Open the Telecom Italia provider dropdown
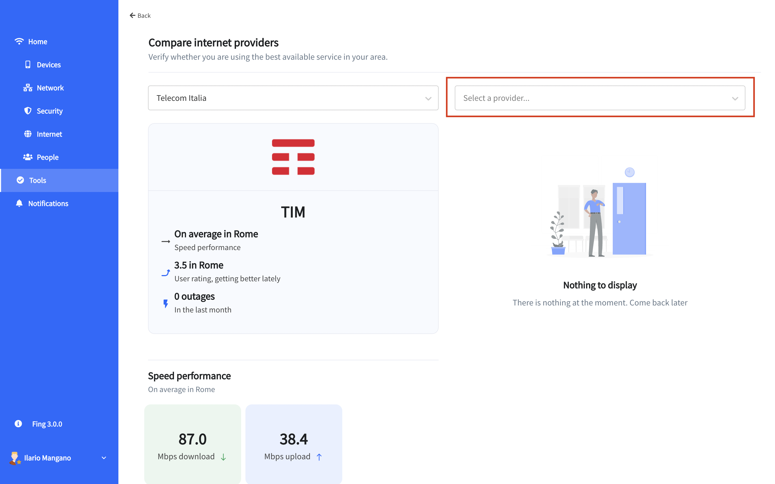Screen dimensions: 775x484 (293, 98)
